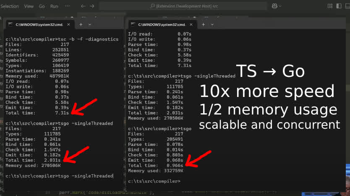350x196 pixels.
Task: Select the right cmd.exe terminal tab
Action: click(x=159, y=25)
